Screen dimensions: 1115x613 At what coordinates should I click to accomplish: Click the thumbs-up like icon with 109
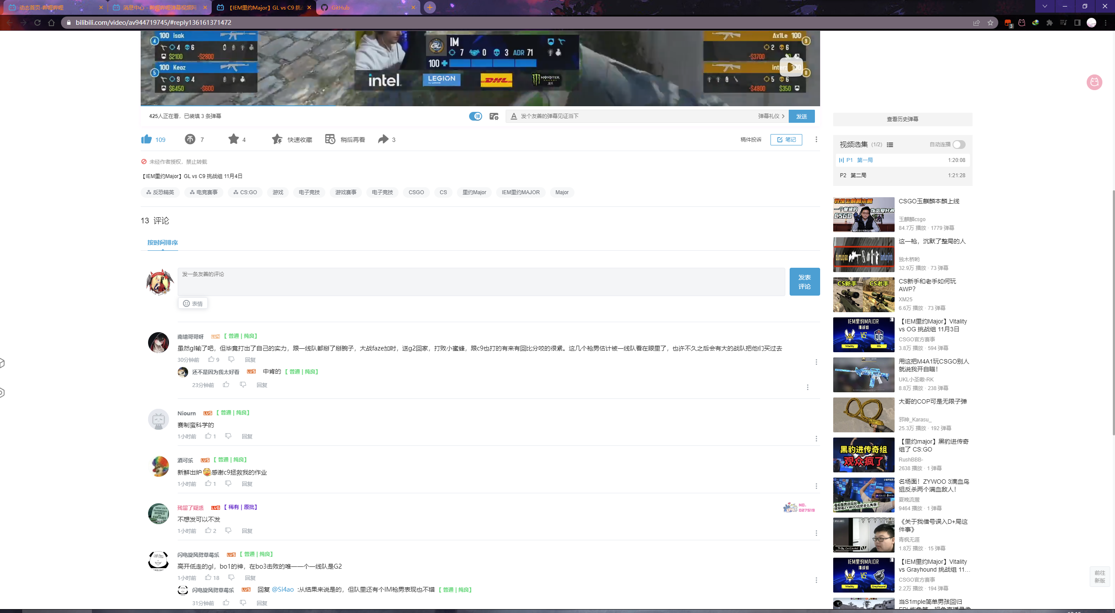point(146,139)
